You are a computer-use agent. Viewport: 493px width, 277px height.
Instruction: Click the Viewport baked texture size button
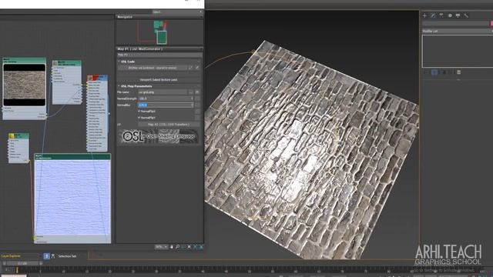click(x=159, y=80)
